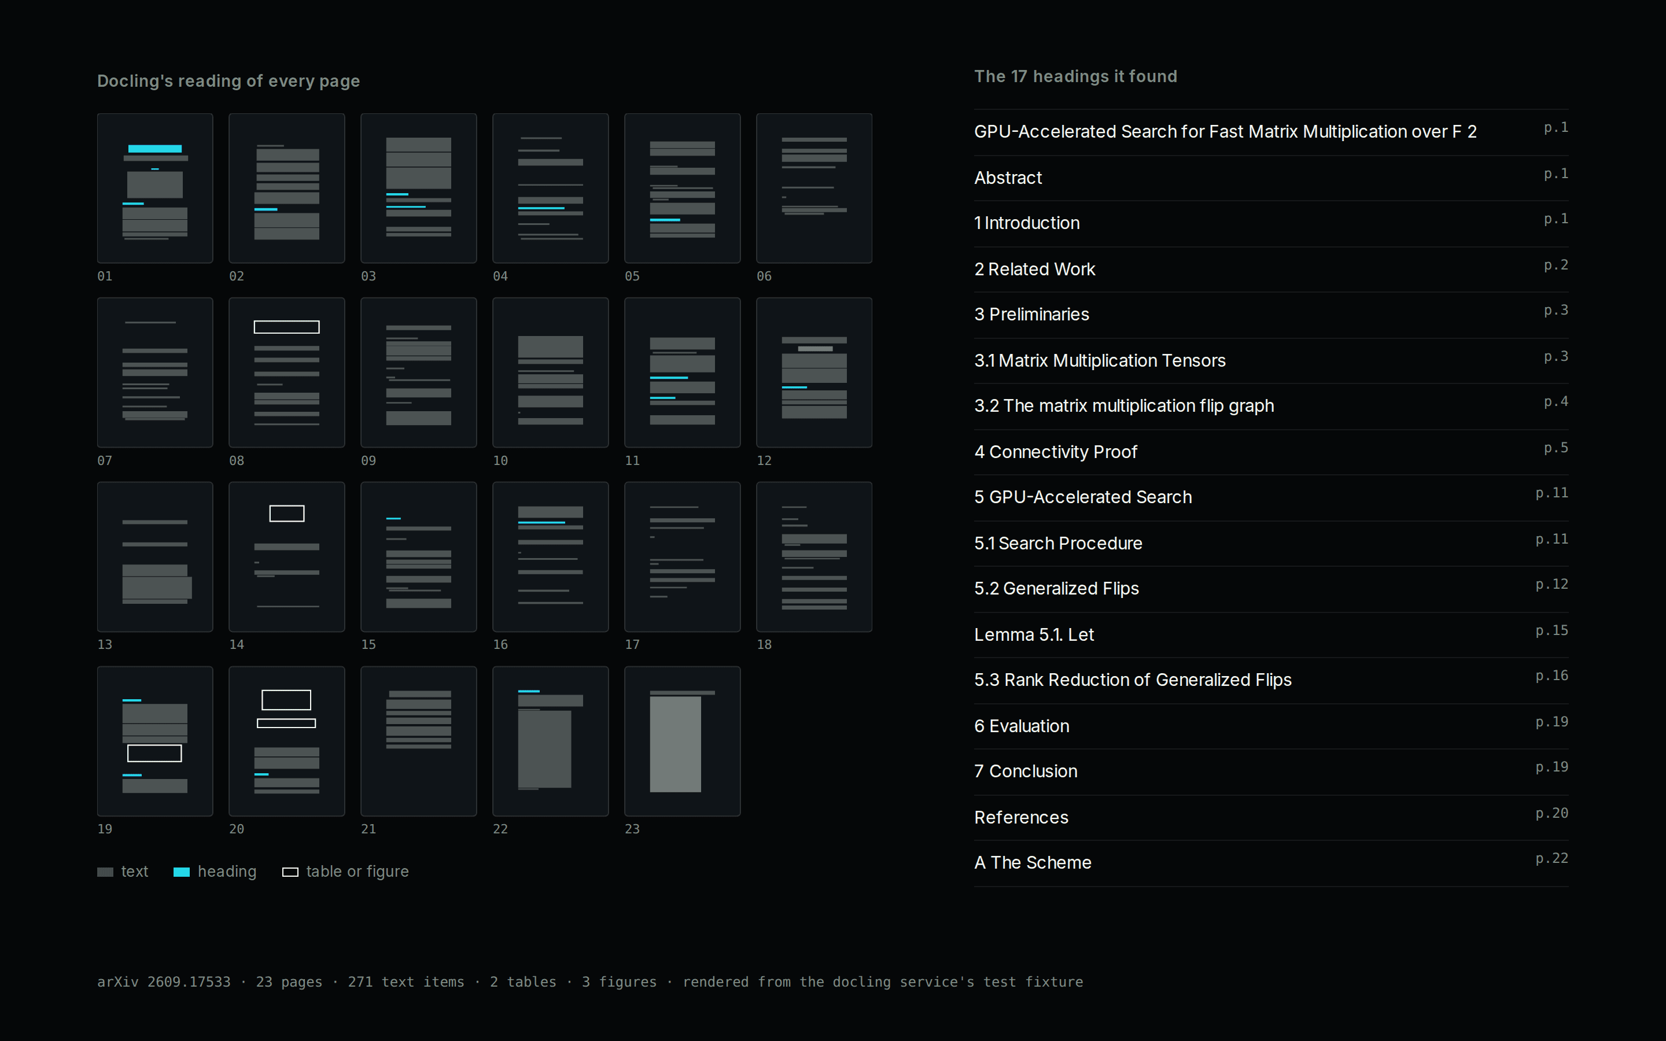
Task: Select page thumbnail 14
Action: point(286,556)
